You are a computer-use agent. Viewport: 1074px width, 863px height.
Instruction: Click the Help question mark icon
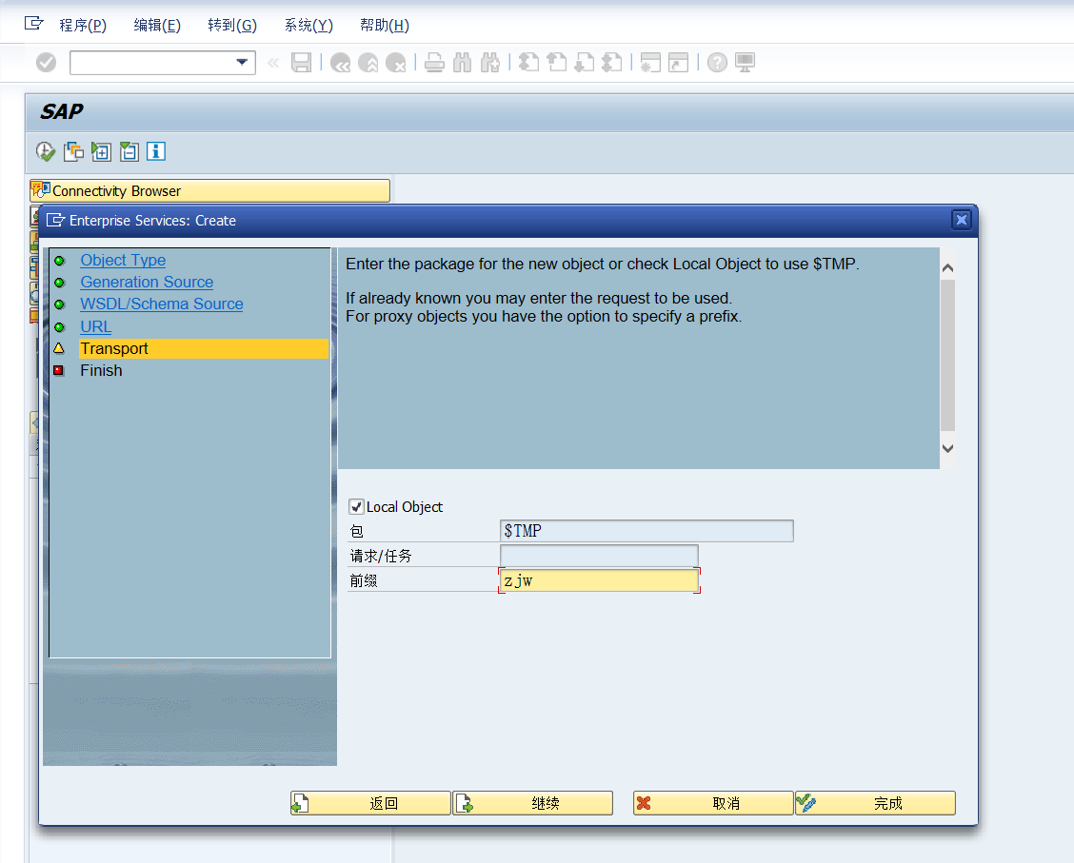pos(717,62)
